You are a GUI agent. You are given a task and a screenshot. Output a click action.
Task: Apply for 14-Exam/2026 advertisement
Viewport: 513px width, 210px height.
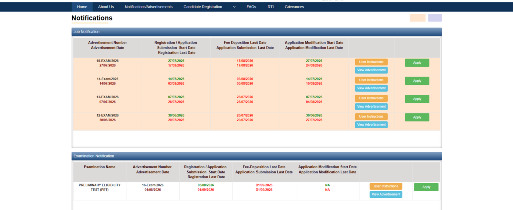coord(417,81)
